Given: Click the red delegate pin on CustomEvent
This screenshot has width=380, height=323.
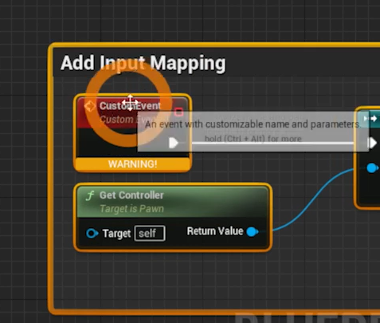Looking at the screenshot, I should coord(178,112).
